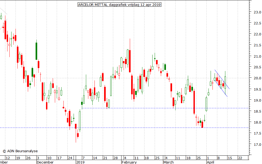Click the date label 22 in April
This screenshot has width=262, height=164.
[x=240, y=158]
